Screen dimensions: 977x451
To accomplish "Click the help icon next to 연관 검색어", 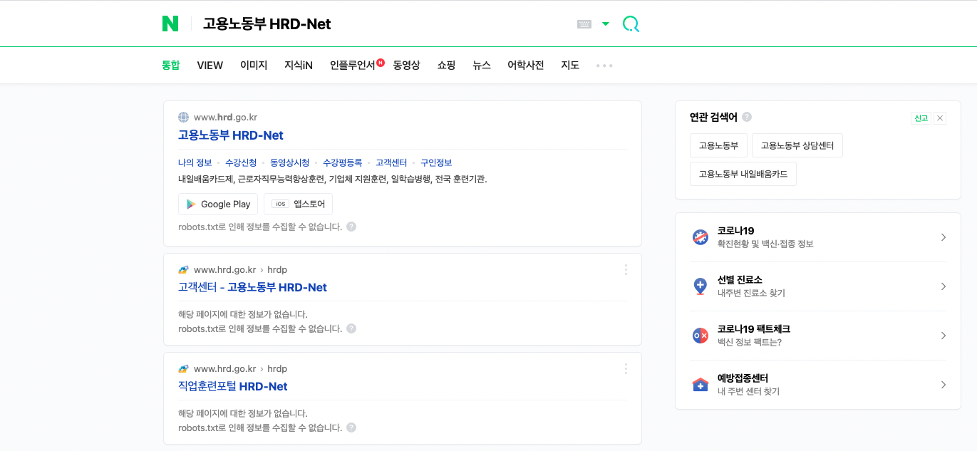I will 747,117.
